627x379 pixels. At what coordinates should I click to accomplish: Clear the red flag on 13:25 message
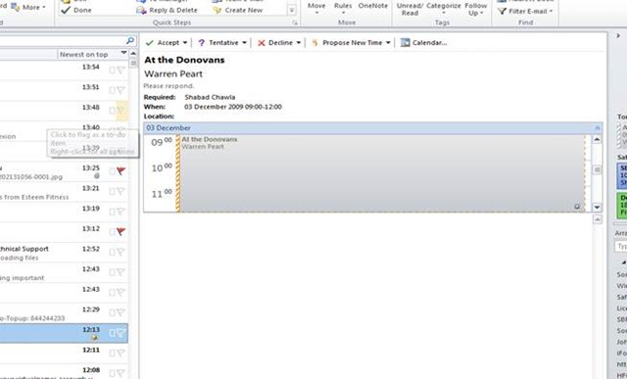pyautogui.click(x=121, y=171)
